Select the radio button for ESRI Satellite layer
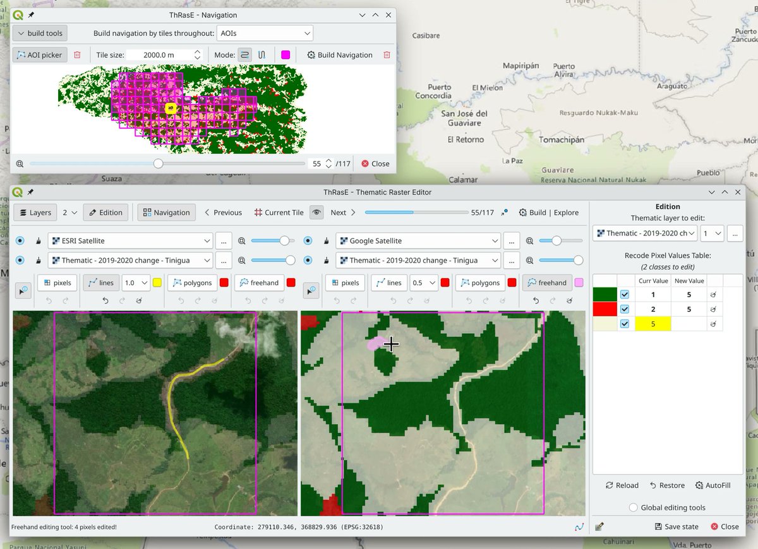This screenshot has width=758, height=549. click(x=20, y=241)
